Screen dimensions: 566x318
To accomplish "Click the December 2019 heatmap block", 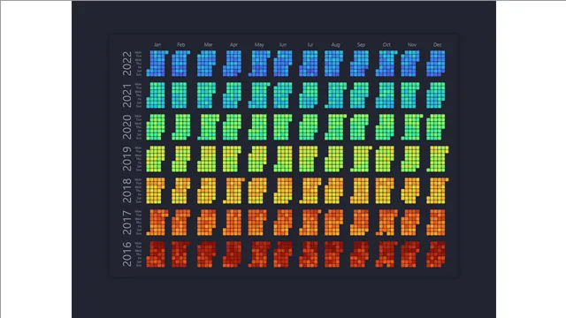I will [437, 159].
